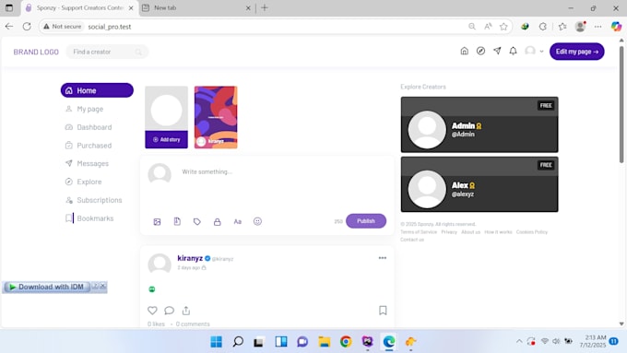Expand the profile avatar dropdown in header
Image resolution: width=627 pixels, height=353 pixels.
tap(534, 52)
